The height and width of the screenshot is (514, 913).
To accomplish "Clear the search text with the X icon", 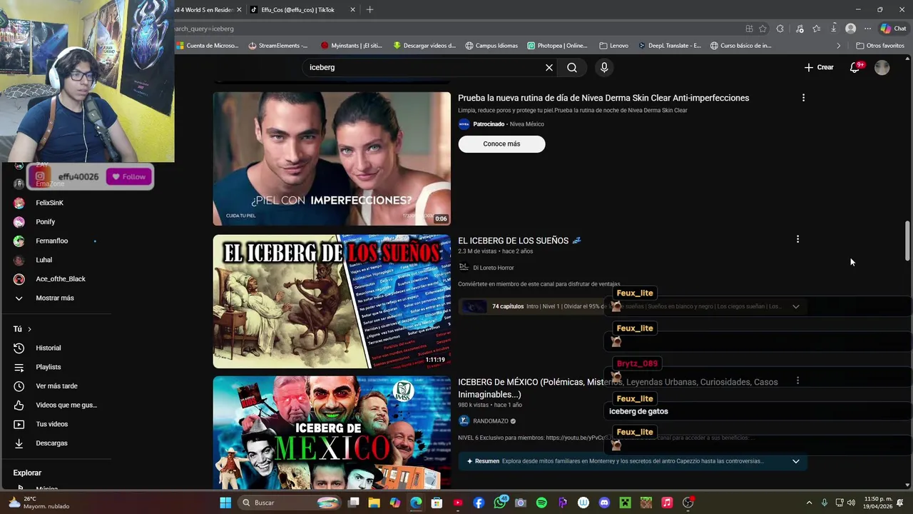I will (x=549, y=67).
